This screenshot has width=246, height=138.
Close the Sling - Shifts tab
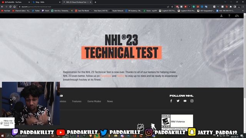[60, 2]
